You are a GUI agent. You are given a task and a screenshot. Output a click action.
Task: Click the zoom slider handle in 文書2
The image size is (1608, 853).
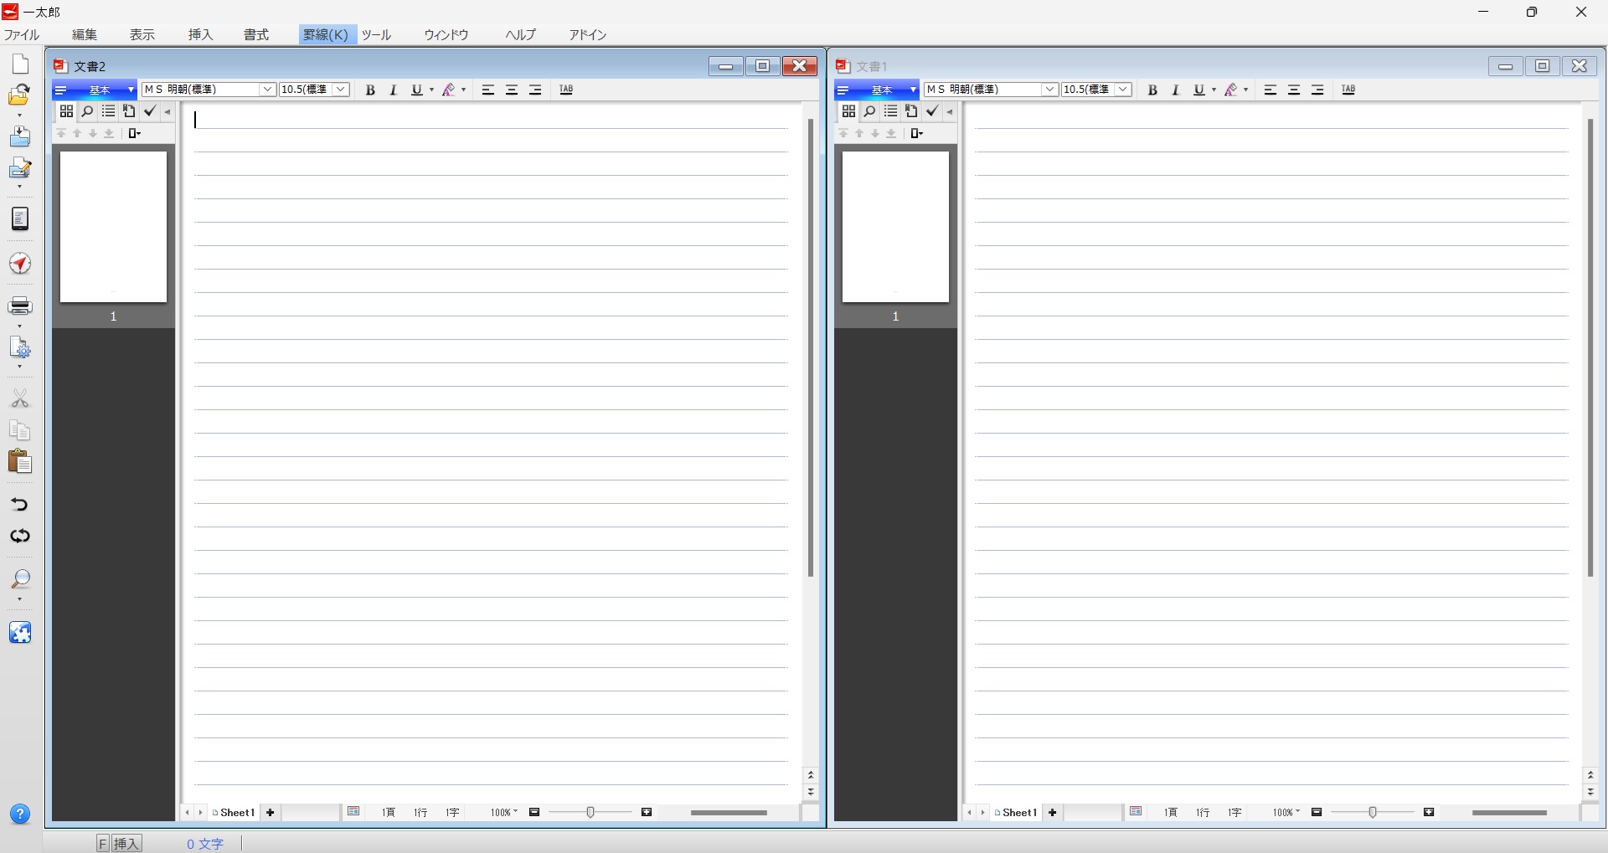pos(590,812)
